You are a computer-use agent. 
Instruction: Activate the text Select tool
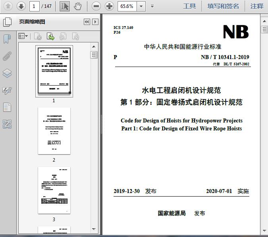(x=65, y=6)
